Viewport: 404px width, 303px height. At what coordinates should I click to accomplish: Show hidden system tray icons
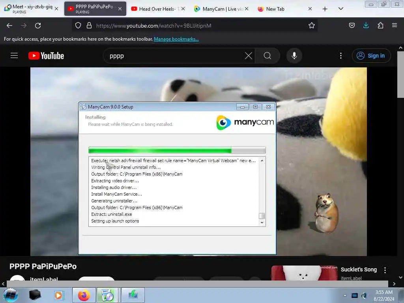coord(345,296)
